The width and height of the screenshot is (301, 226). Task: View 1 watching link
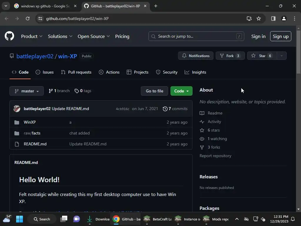[213, 139]
